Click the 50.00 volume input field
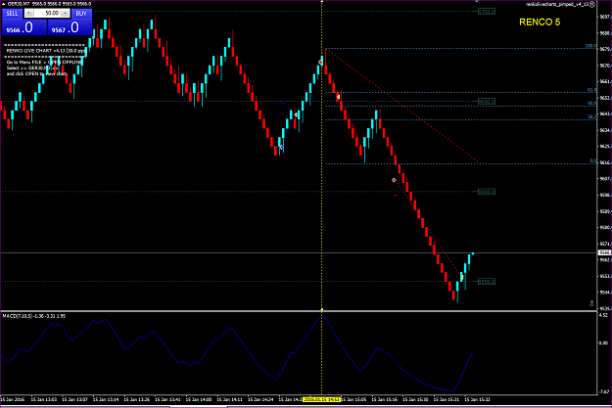This screenshot has width=612, height=408. click(47, 14)
